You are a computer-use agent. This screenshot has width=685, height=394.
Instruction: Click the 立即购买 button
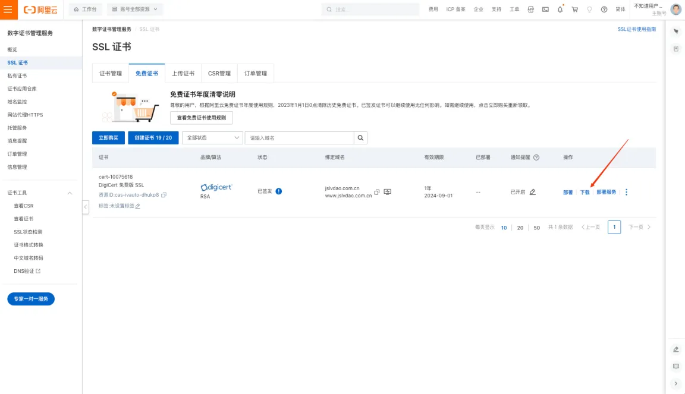tap(108, 138)
